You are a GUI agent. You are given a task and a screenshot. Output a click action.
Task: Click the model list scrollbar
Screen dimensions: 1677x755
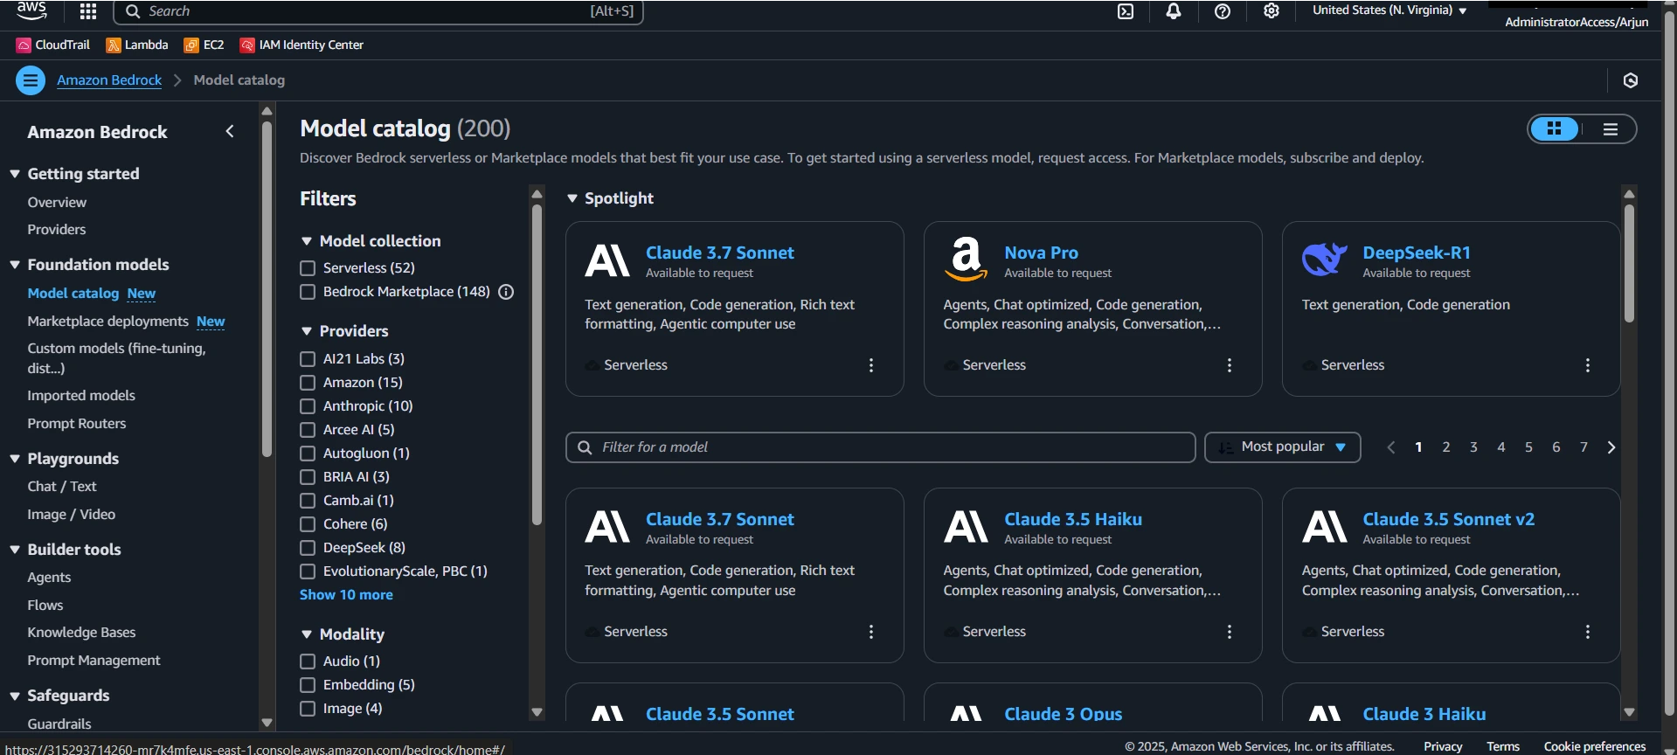1629,262
